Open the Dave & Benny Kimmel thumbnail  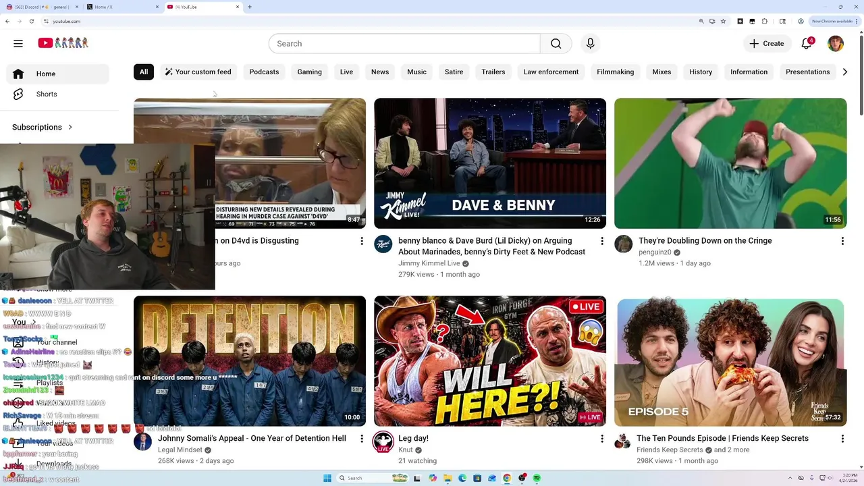(x=490, y=163)
